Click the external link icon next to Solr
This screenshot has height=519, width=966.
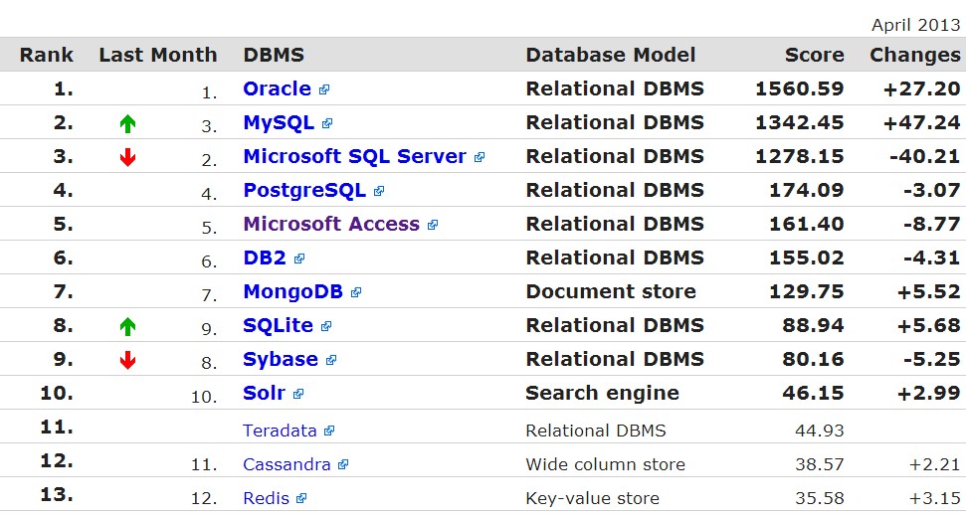tap(298, 394)
